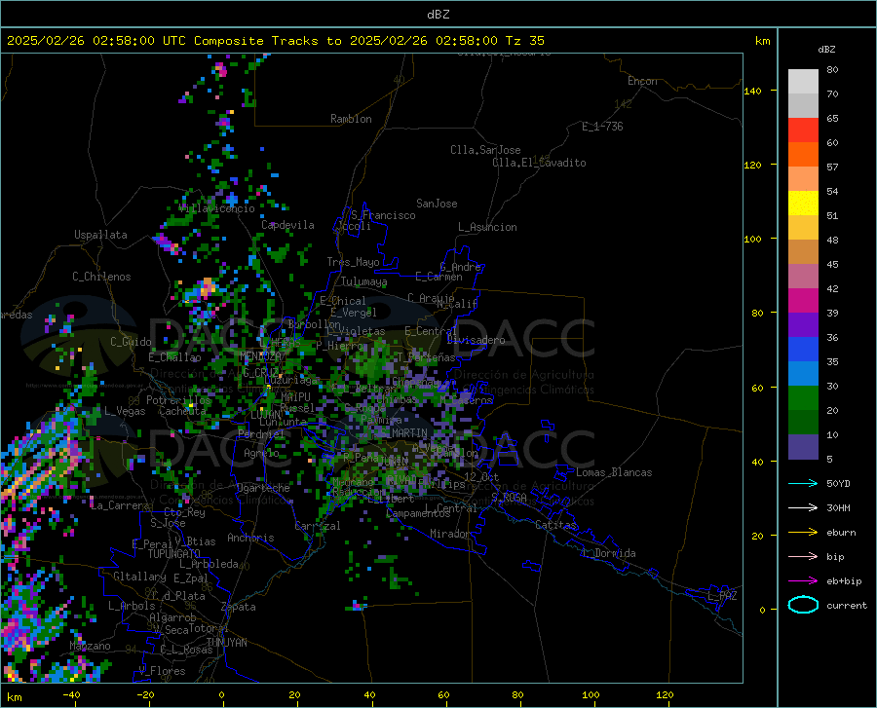
Task: Click the Capdevila label on map
Action: point(287,225)
